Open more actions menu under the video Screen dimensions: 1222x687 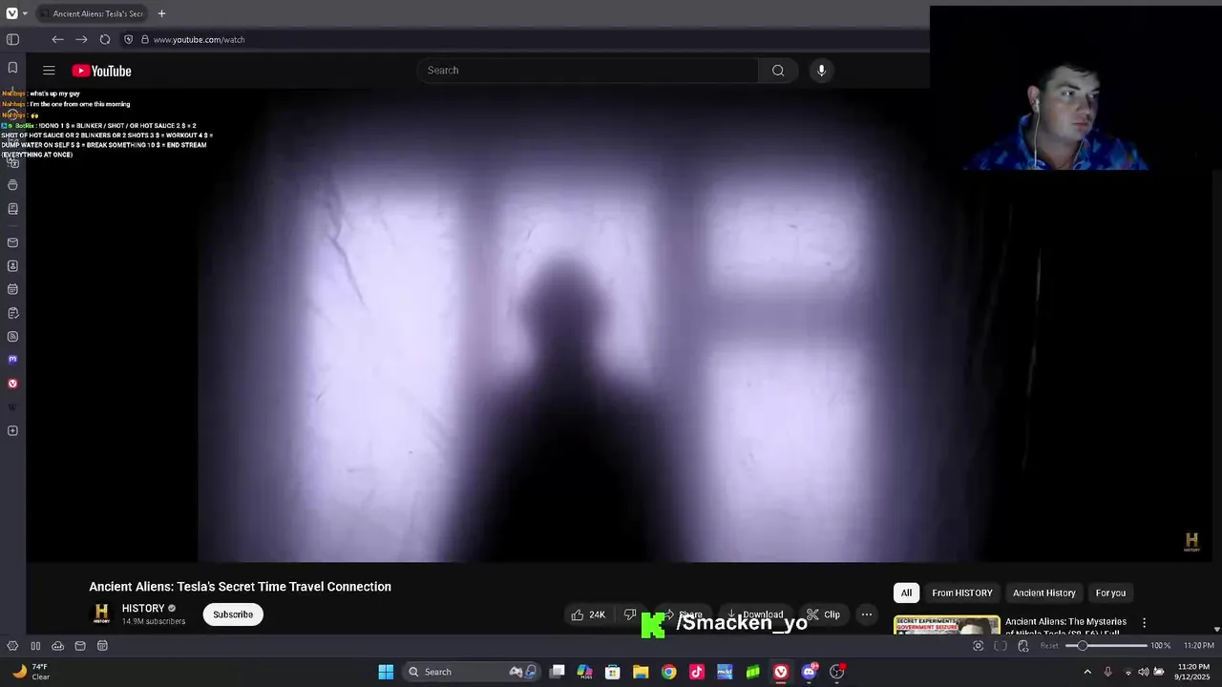[x=866, y=614]
